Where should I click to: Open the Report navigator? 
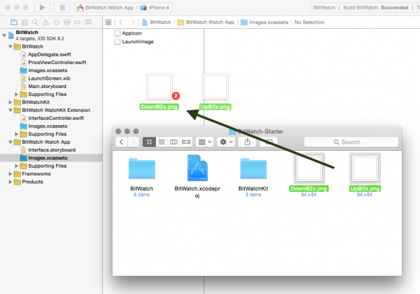[88, 22]
